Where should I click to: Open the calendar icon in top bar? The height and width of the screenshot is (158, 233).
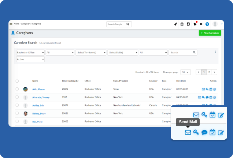pyautogui.click(x=182, y=24)
